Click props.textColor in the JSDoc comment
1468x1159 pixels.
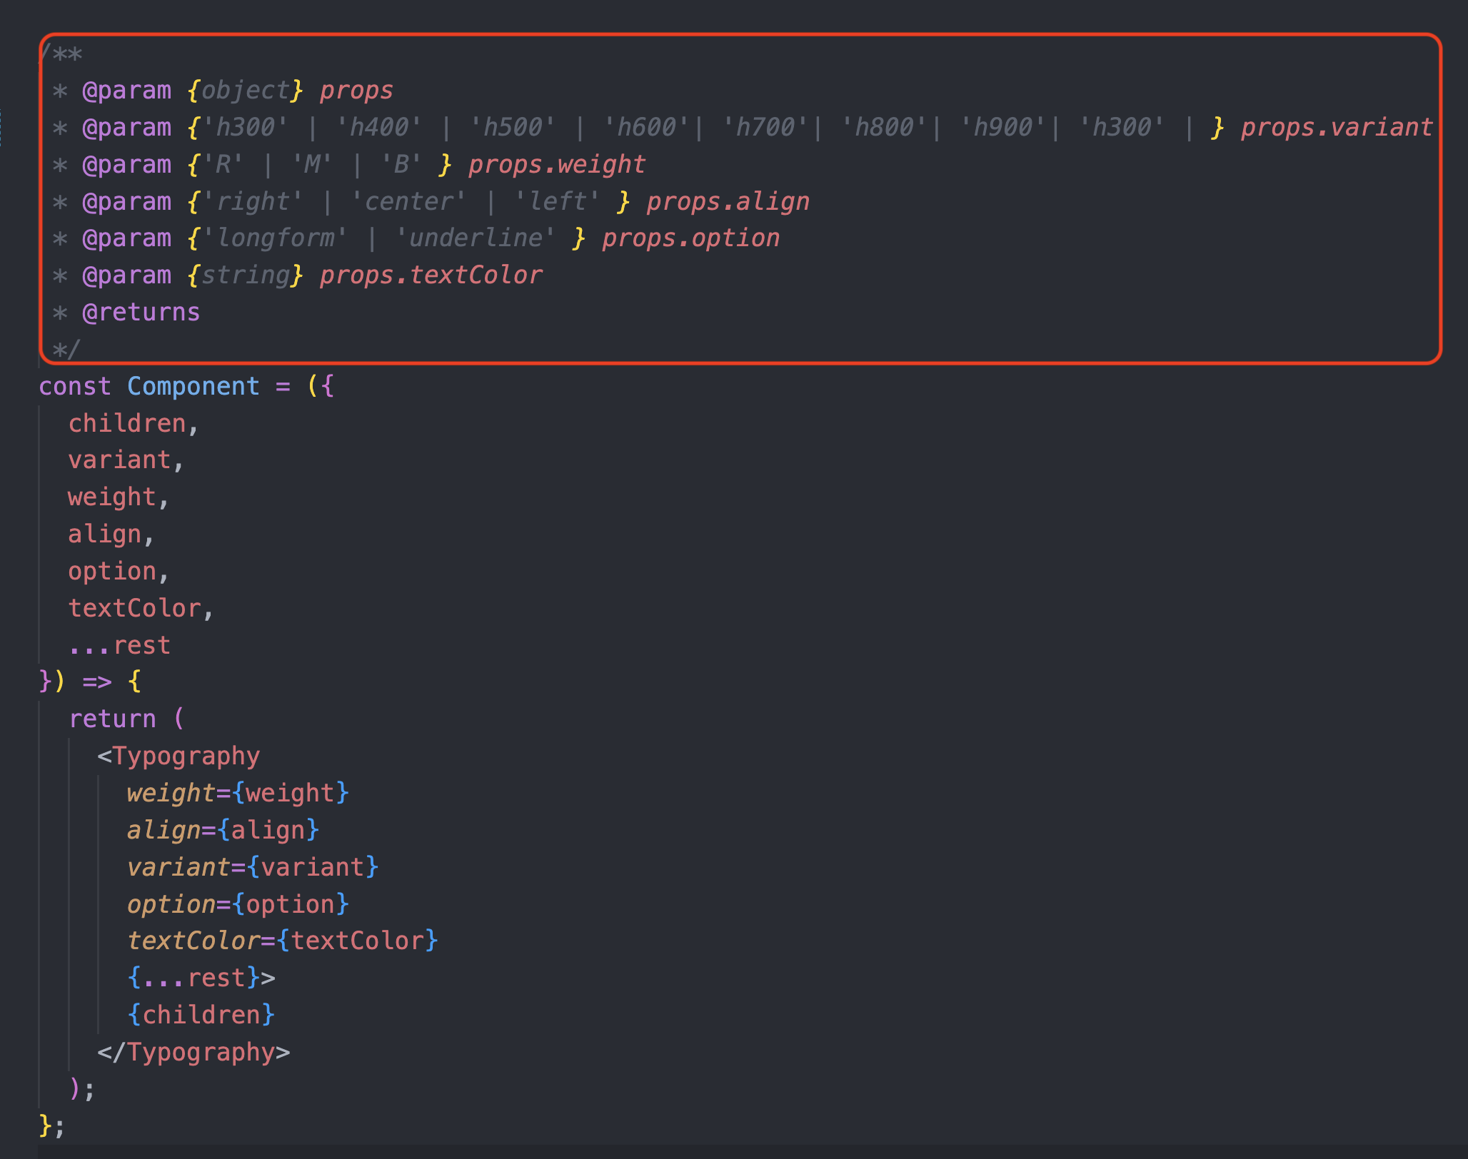pyautogui.click(x=431, y=275)
